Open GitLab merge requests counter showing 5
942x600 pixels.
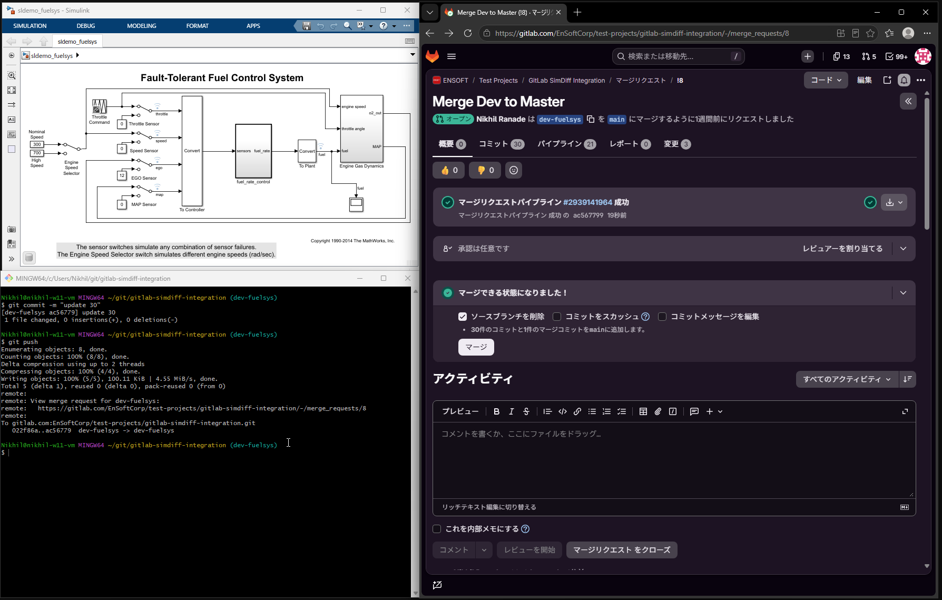(869, 56)
